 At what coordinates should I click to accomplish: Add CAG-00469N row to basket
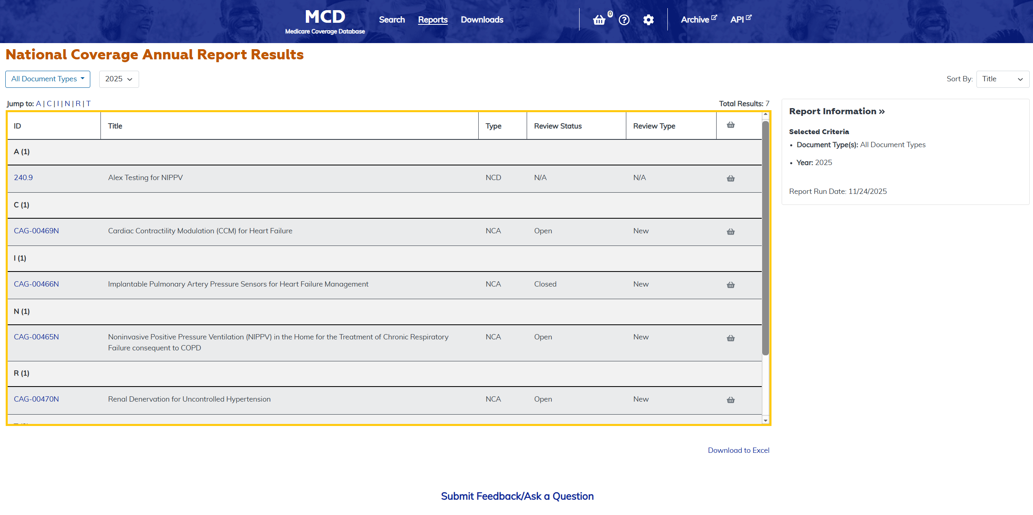(730, 232)
